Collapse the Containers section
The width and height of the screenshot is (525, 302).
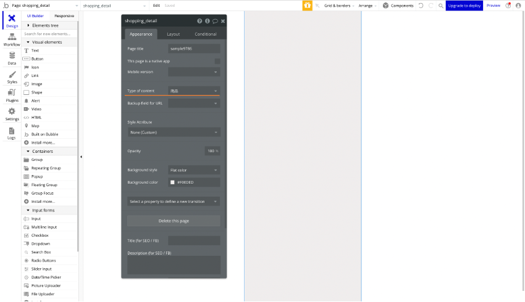tap(28, 152)
